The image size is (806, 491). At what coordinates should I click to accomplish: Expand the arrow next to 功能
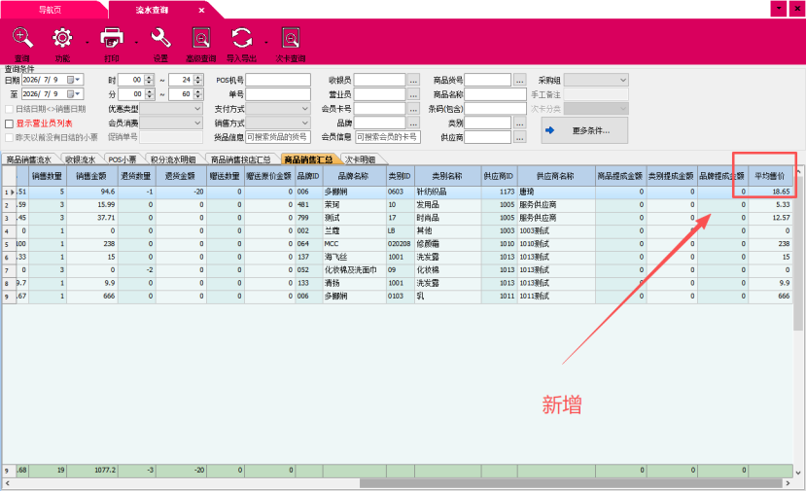pyautogui.click(x=87, y=43)
